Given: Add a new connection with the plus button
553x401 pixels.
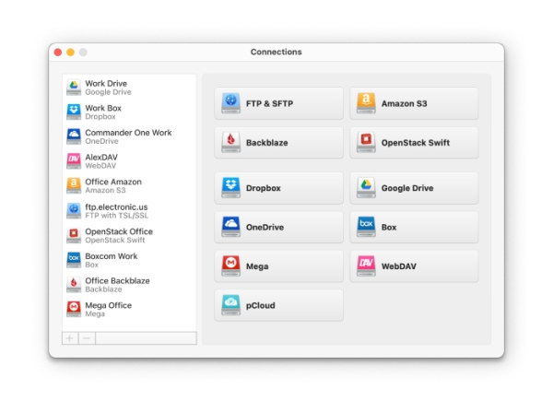Looking at the screenshot, I should point(70,338).
